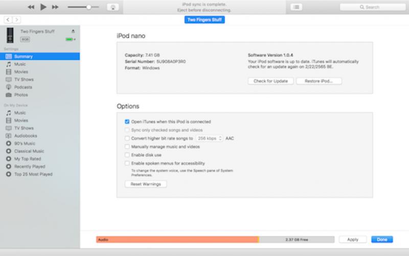Click the Serial Number value text
The image size is (409, 256).
(x=171, y=61)
